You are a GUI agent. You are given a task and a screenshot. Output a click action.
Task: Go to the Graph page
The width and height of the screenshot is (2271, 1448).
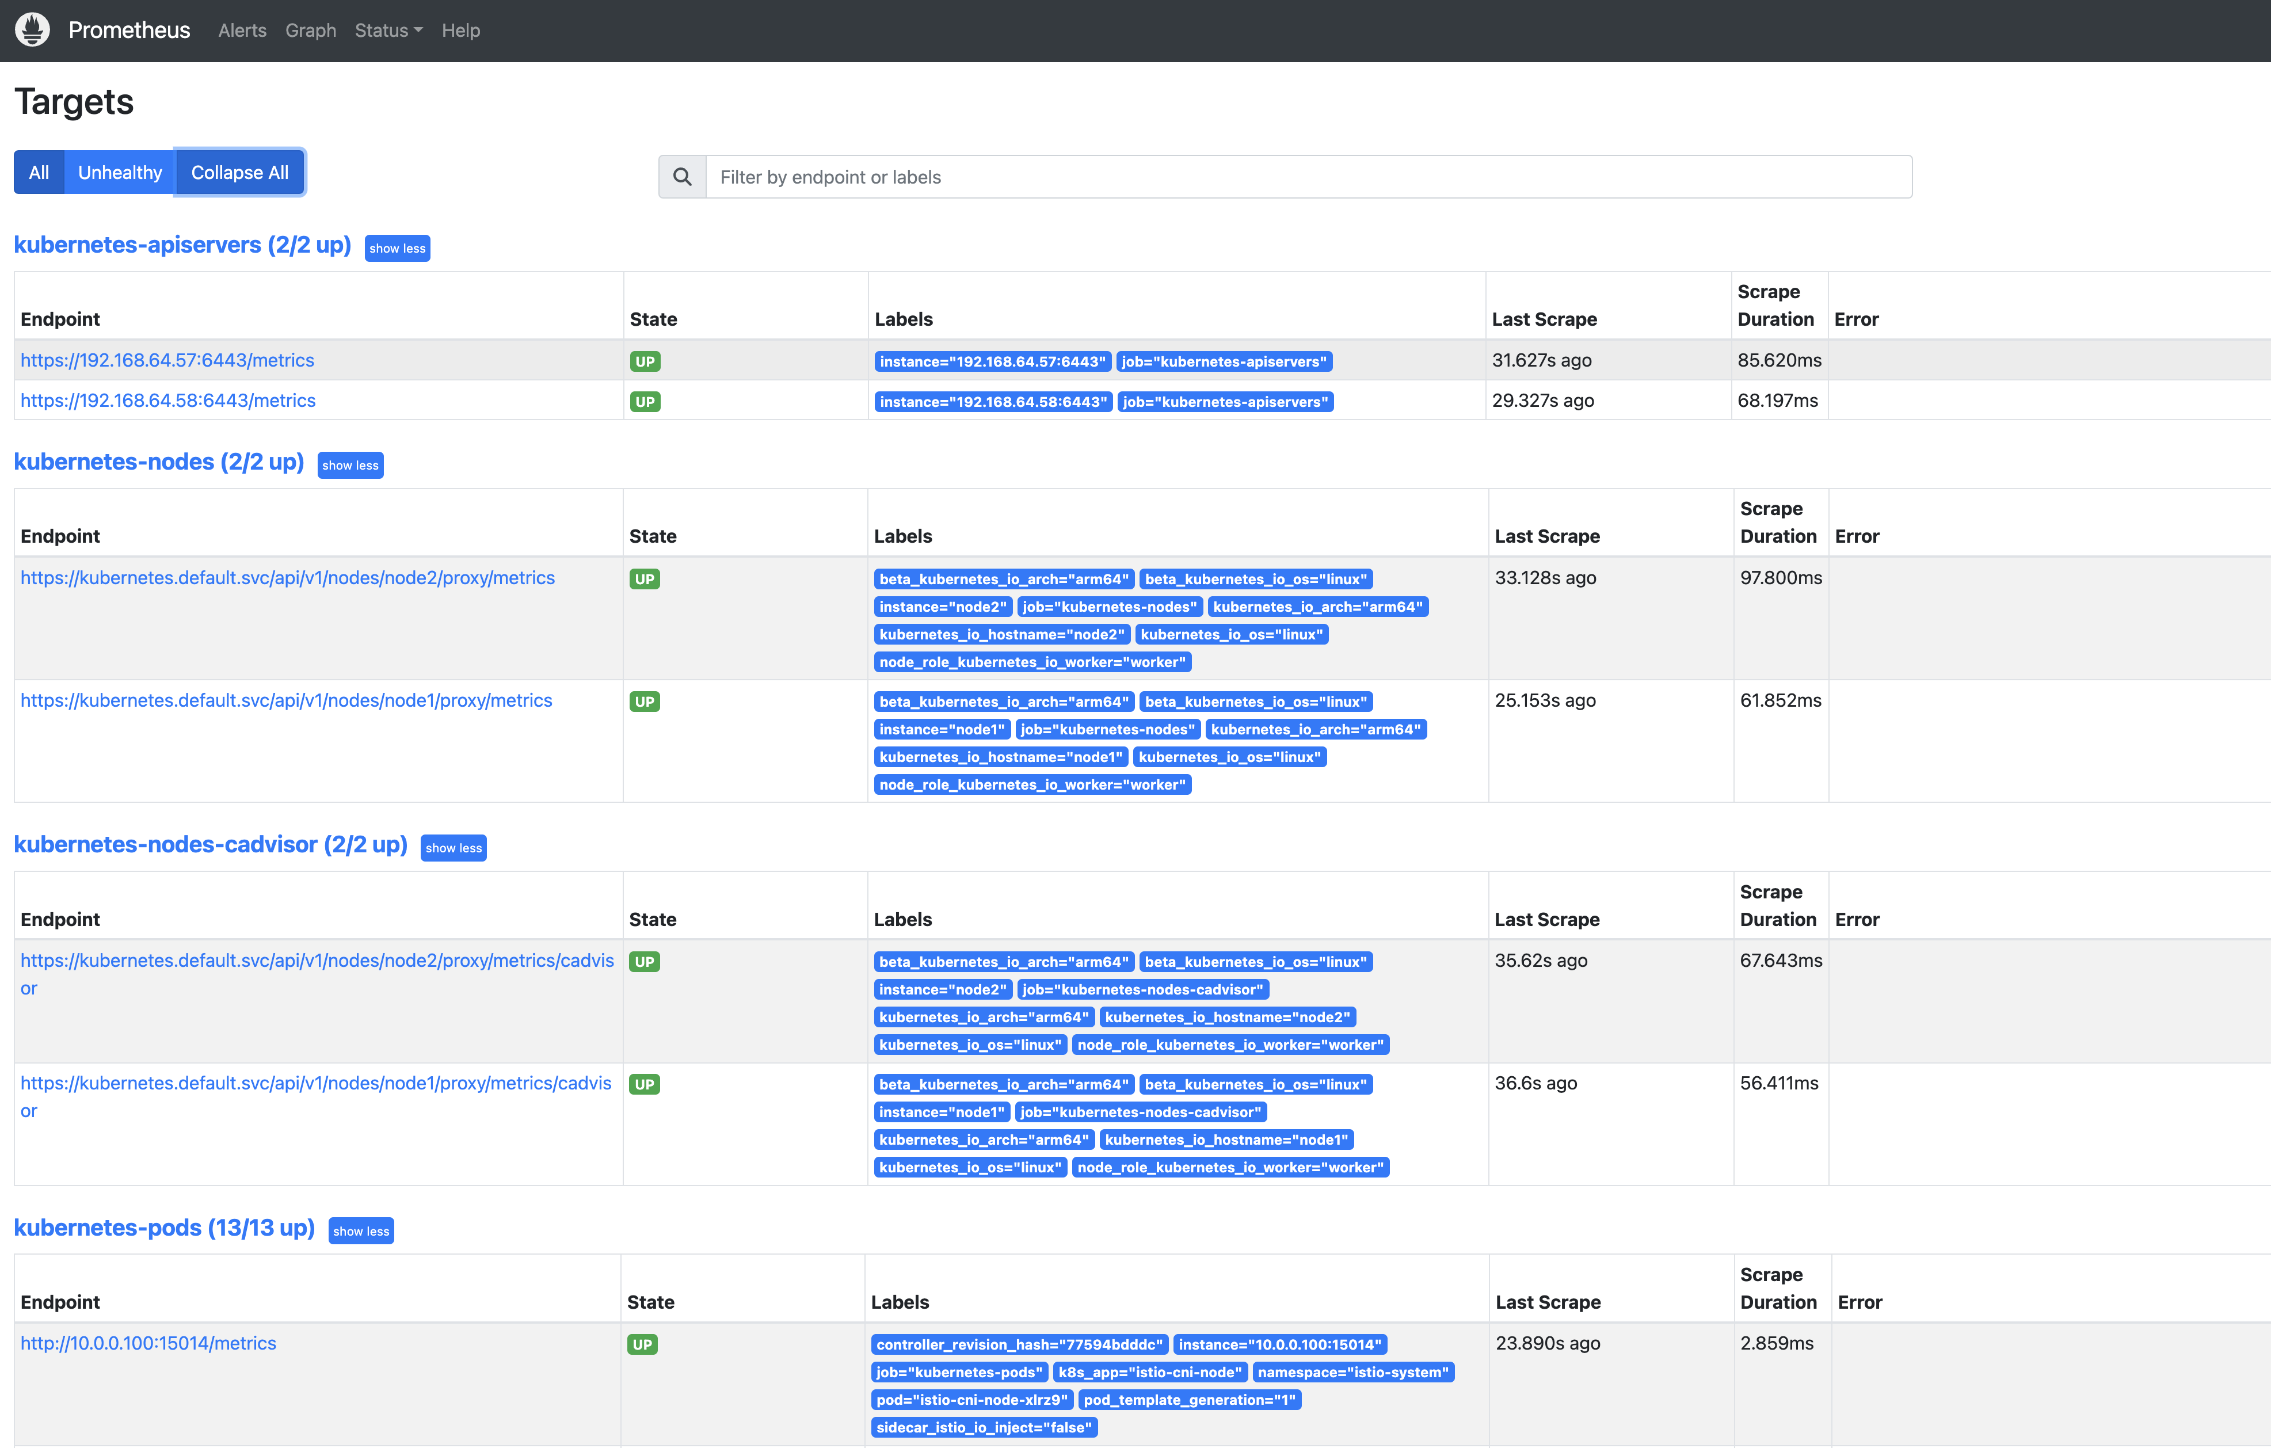(x=310, y=30)
